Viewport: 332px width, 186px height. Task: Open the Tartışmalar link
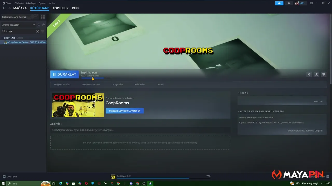117,84
